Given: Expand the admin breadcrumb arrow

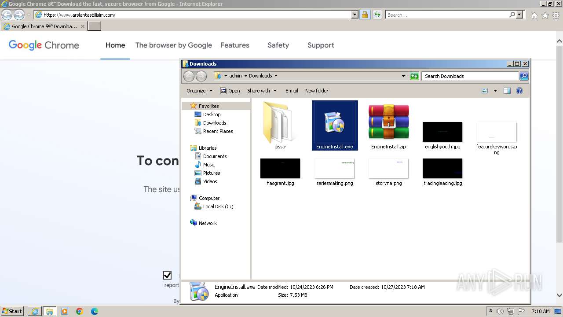Looking at the screenshot, I should tap(245, 76).
